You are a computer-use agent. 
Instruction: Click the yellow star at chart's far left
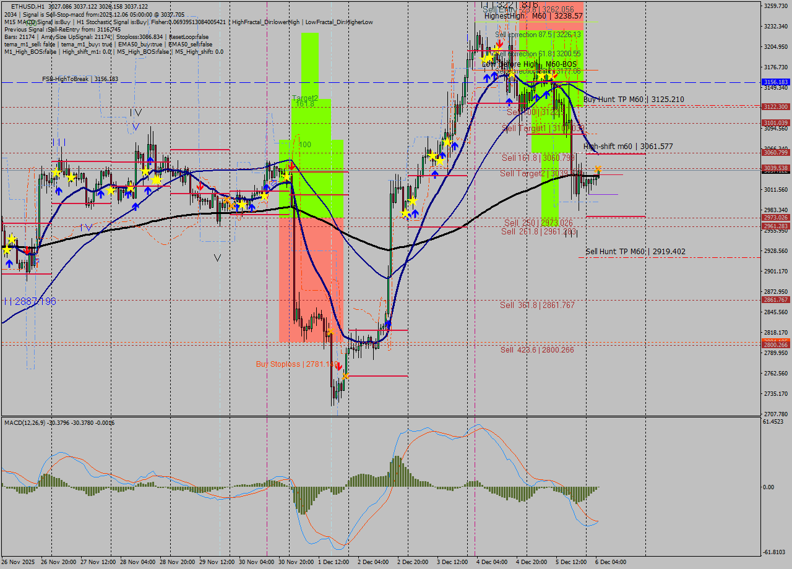click(x=7, y=250)
